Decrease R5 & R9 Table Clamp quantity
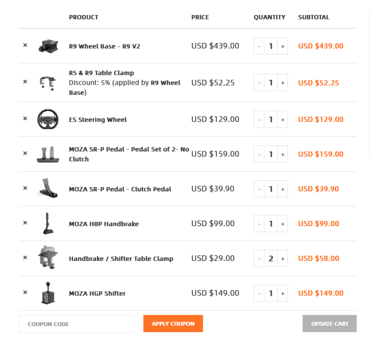 click(x=259, y=83)
